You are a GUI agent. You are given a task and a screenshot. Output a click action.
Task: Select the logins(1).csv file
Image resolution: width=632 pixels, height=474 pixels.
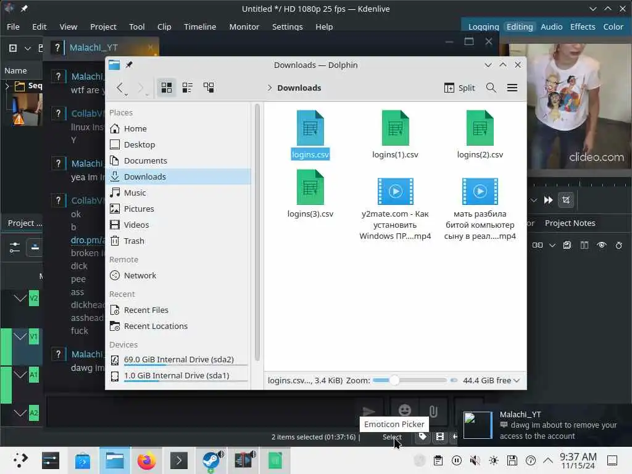pyautogui.click(x=395, y=135)
